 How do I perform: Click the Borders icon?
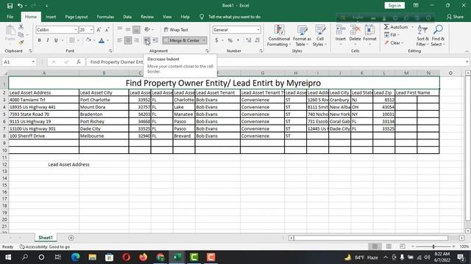pos(72,40)
